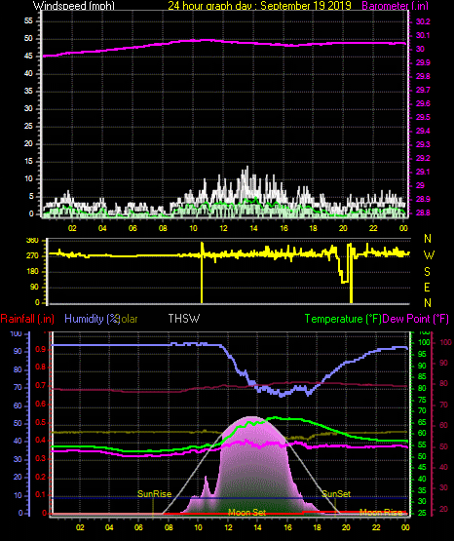Select the Moon Set marker label
Viewport: 454px width, 541px height.
click(x=247, y=513)
